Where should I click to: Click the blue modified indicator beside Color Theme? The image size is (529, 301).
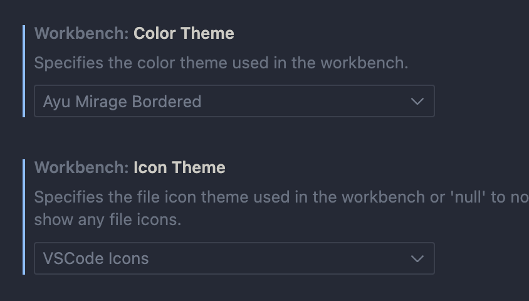24,71
